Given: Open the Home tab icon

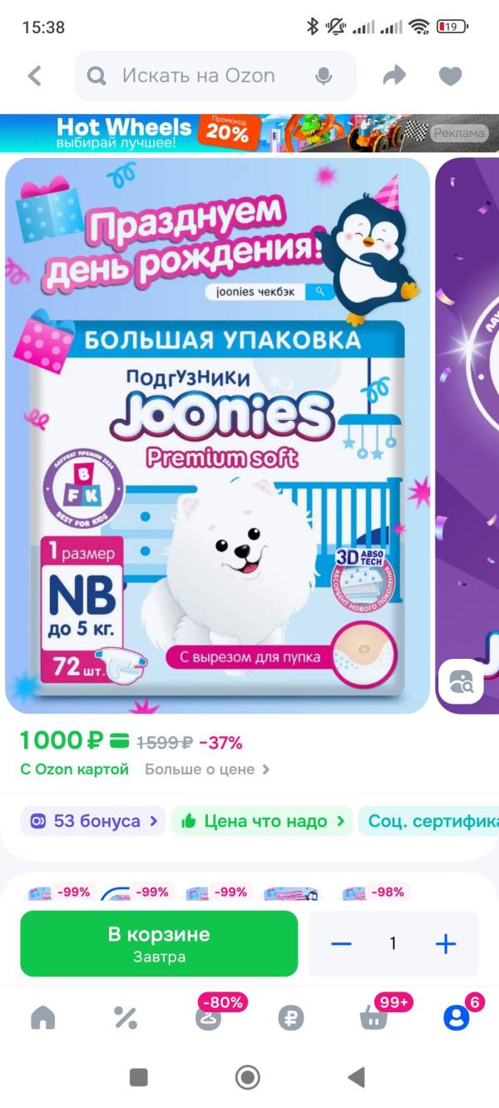Looking at the screenshot, I should pos(42,1017).
